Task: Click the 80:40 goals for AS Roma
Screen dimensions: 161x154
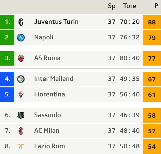Action: pos(130,58)
